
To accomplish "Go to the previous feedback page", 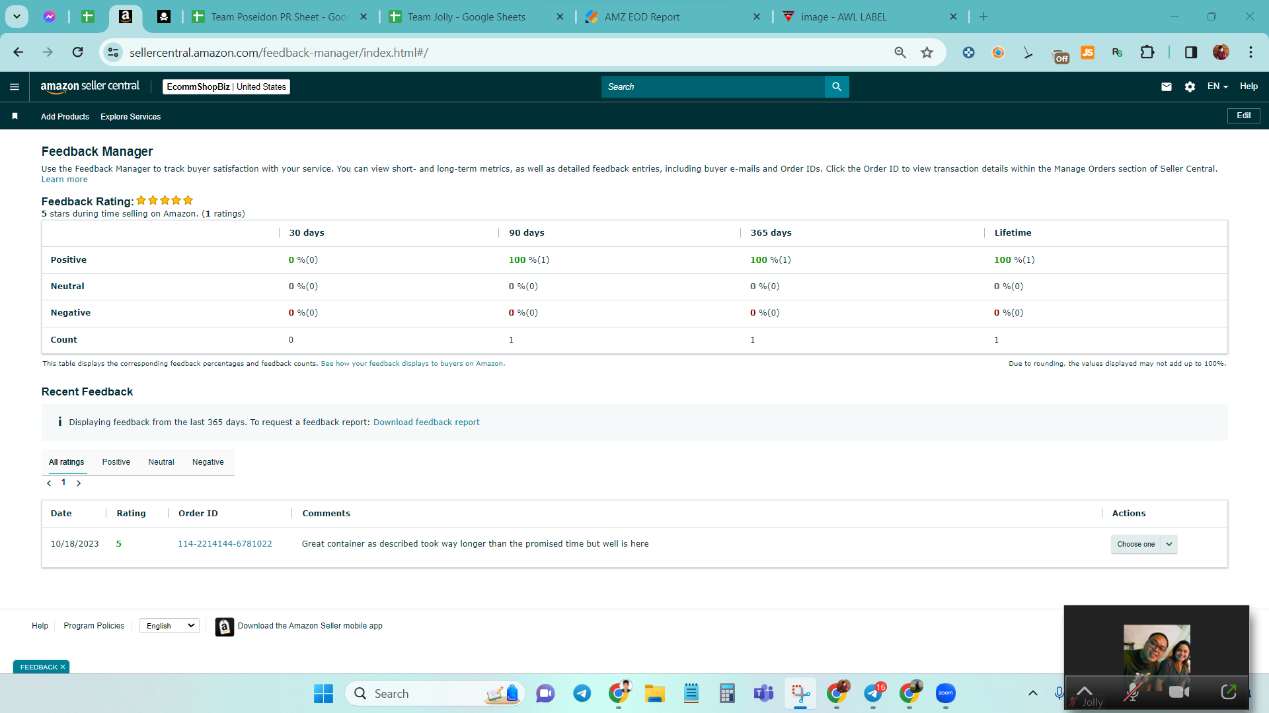I will click(49, 483).
